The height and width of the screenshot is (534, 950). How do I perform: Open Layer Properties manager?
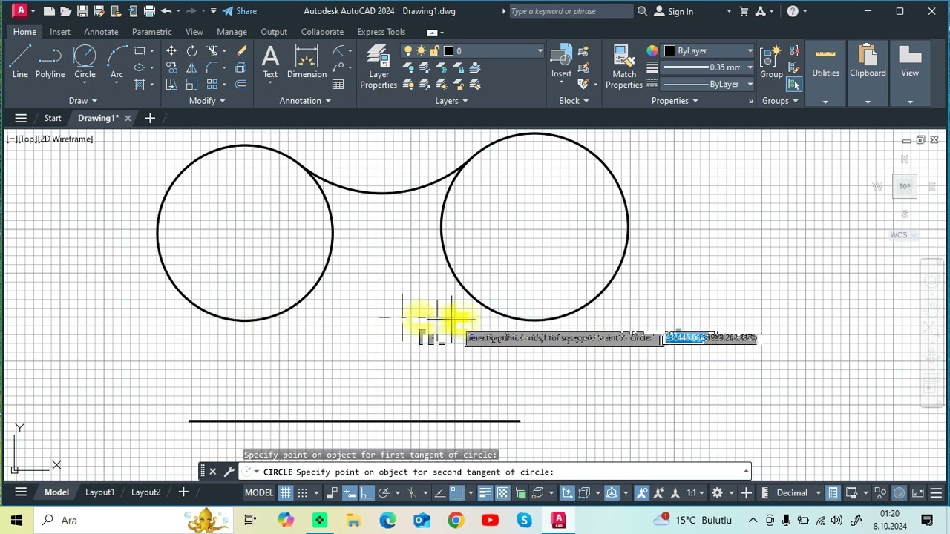[379, 67]
